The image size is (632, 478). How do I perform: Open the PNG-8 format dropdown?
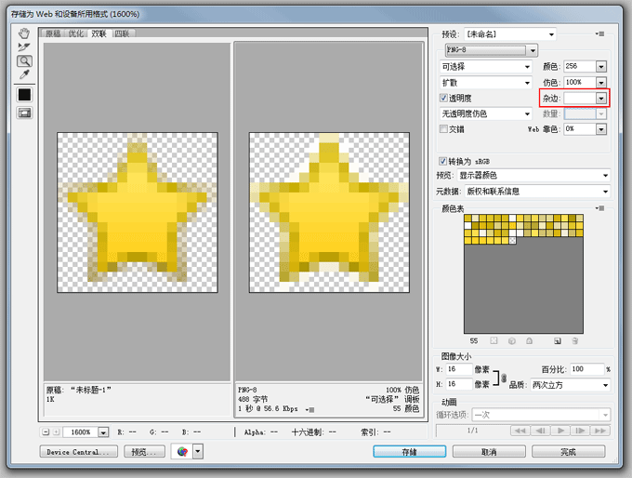tap(492, 50)
